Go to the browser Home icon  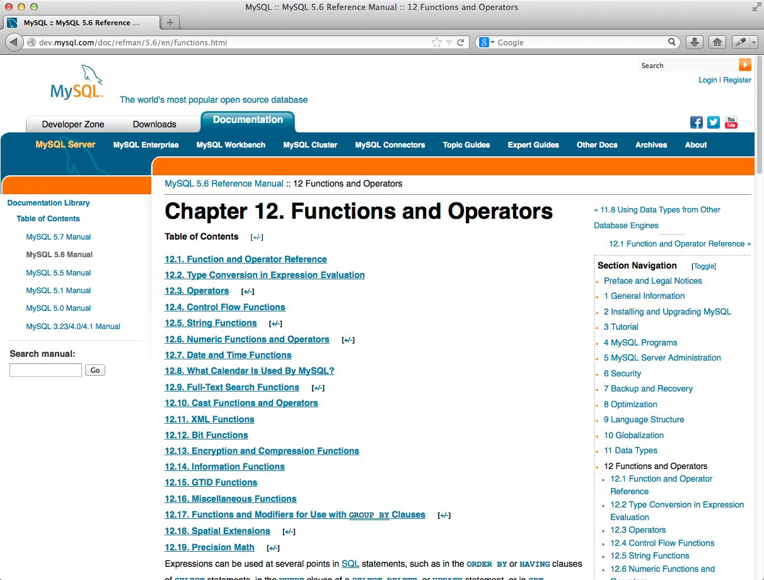pos(716,42)
